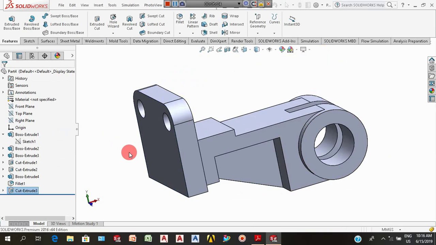Toggle the recorder lock icon
The height and width of the screenshot is (245, 436).
(261, 4)
